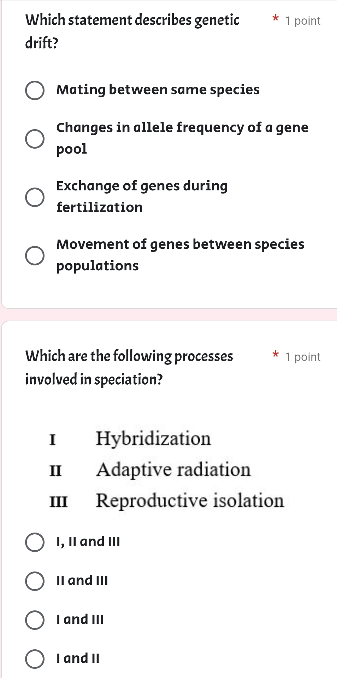Click the speciation question title
The width and height of the screenshot is (337, 678).
click(x=129, y=366)
